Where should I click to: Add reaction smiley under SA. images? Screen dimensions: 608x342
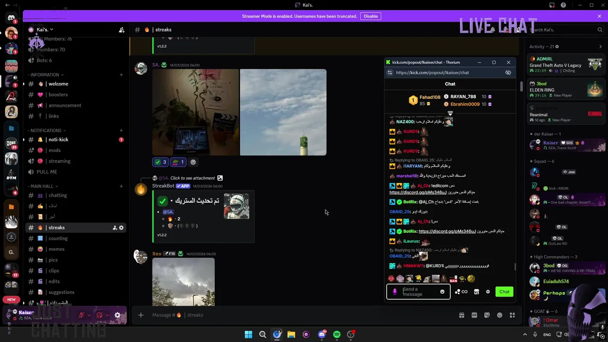tap(193, 162)
